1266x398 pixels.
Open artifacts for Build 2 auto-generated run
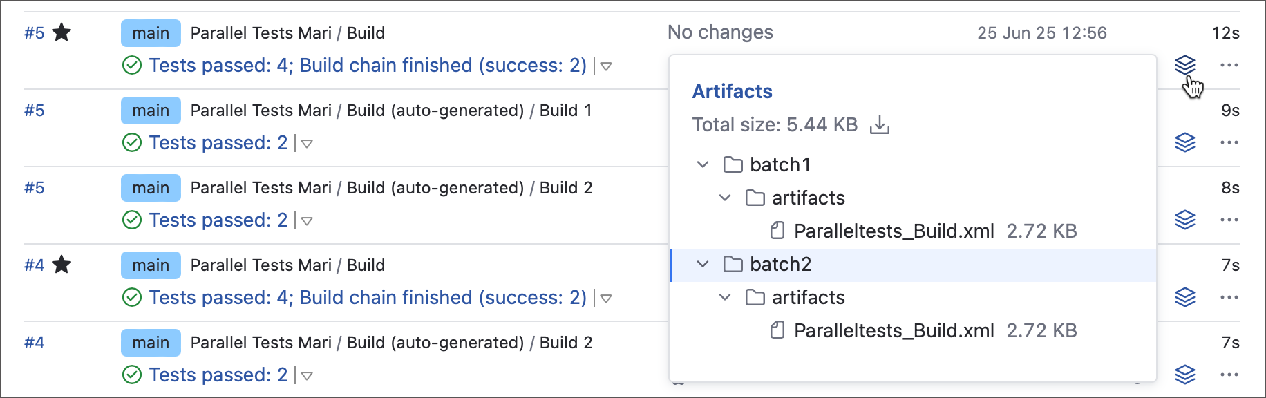tap(1184, 220)
